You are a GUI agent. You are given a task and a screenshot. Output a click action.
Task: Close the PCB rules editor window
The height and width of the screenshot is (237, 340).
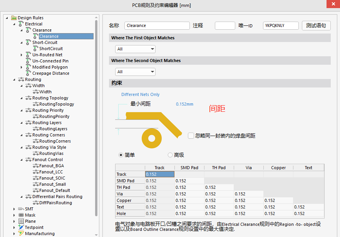(333, 4)
